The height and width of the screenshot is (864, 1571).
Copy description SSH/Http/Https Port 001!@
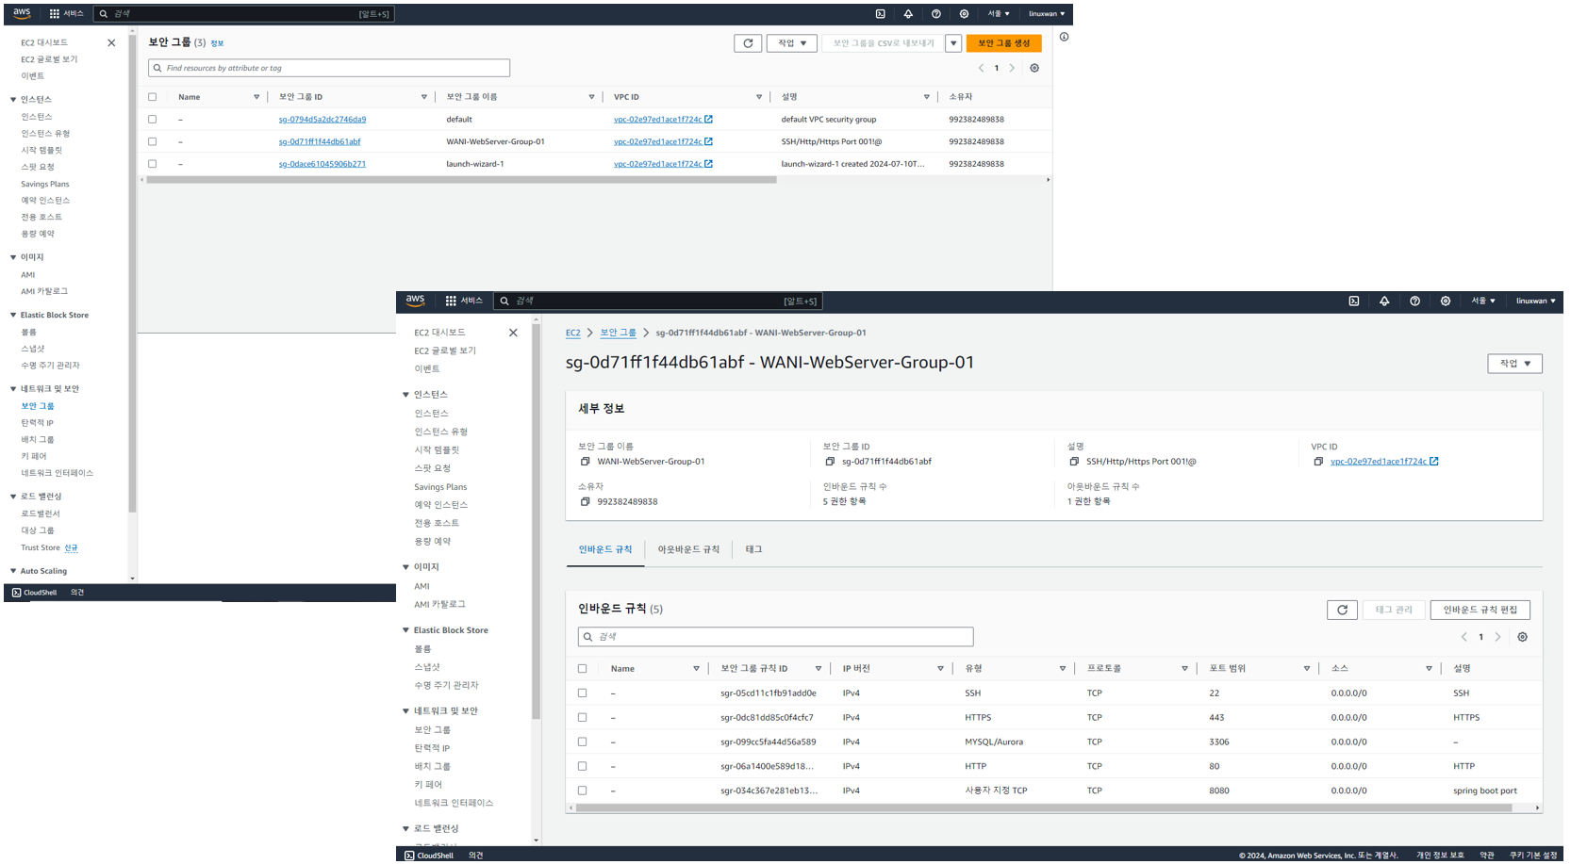tap(1074, 462)
